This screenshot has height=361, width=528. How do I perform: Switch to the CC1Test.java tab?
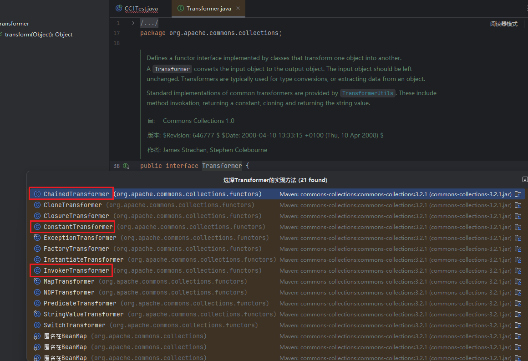coord(141,9)
